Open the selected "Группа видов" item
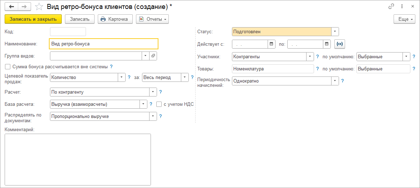Image resolution: width=420 pixels, height=188 pixels. [153, 56]
